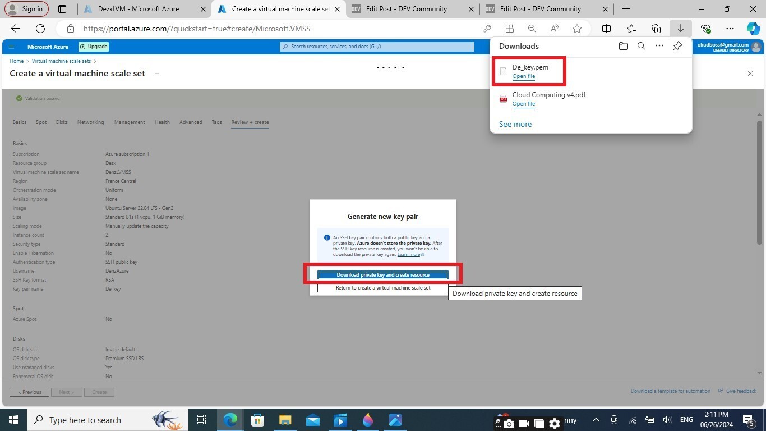Open the Windows notification center
Viewport: 766px width, 431px height.
click(748, 420)
